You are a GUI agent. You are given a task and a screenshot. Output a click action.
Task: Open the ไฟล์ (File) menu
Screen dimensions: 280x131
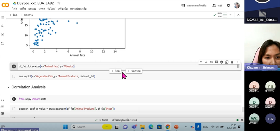[15, 9]
